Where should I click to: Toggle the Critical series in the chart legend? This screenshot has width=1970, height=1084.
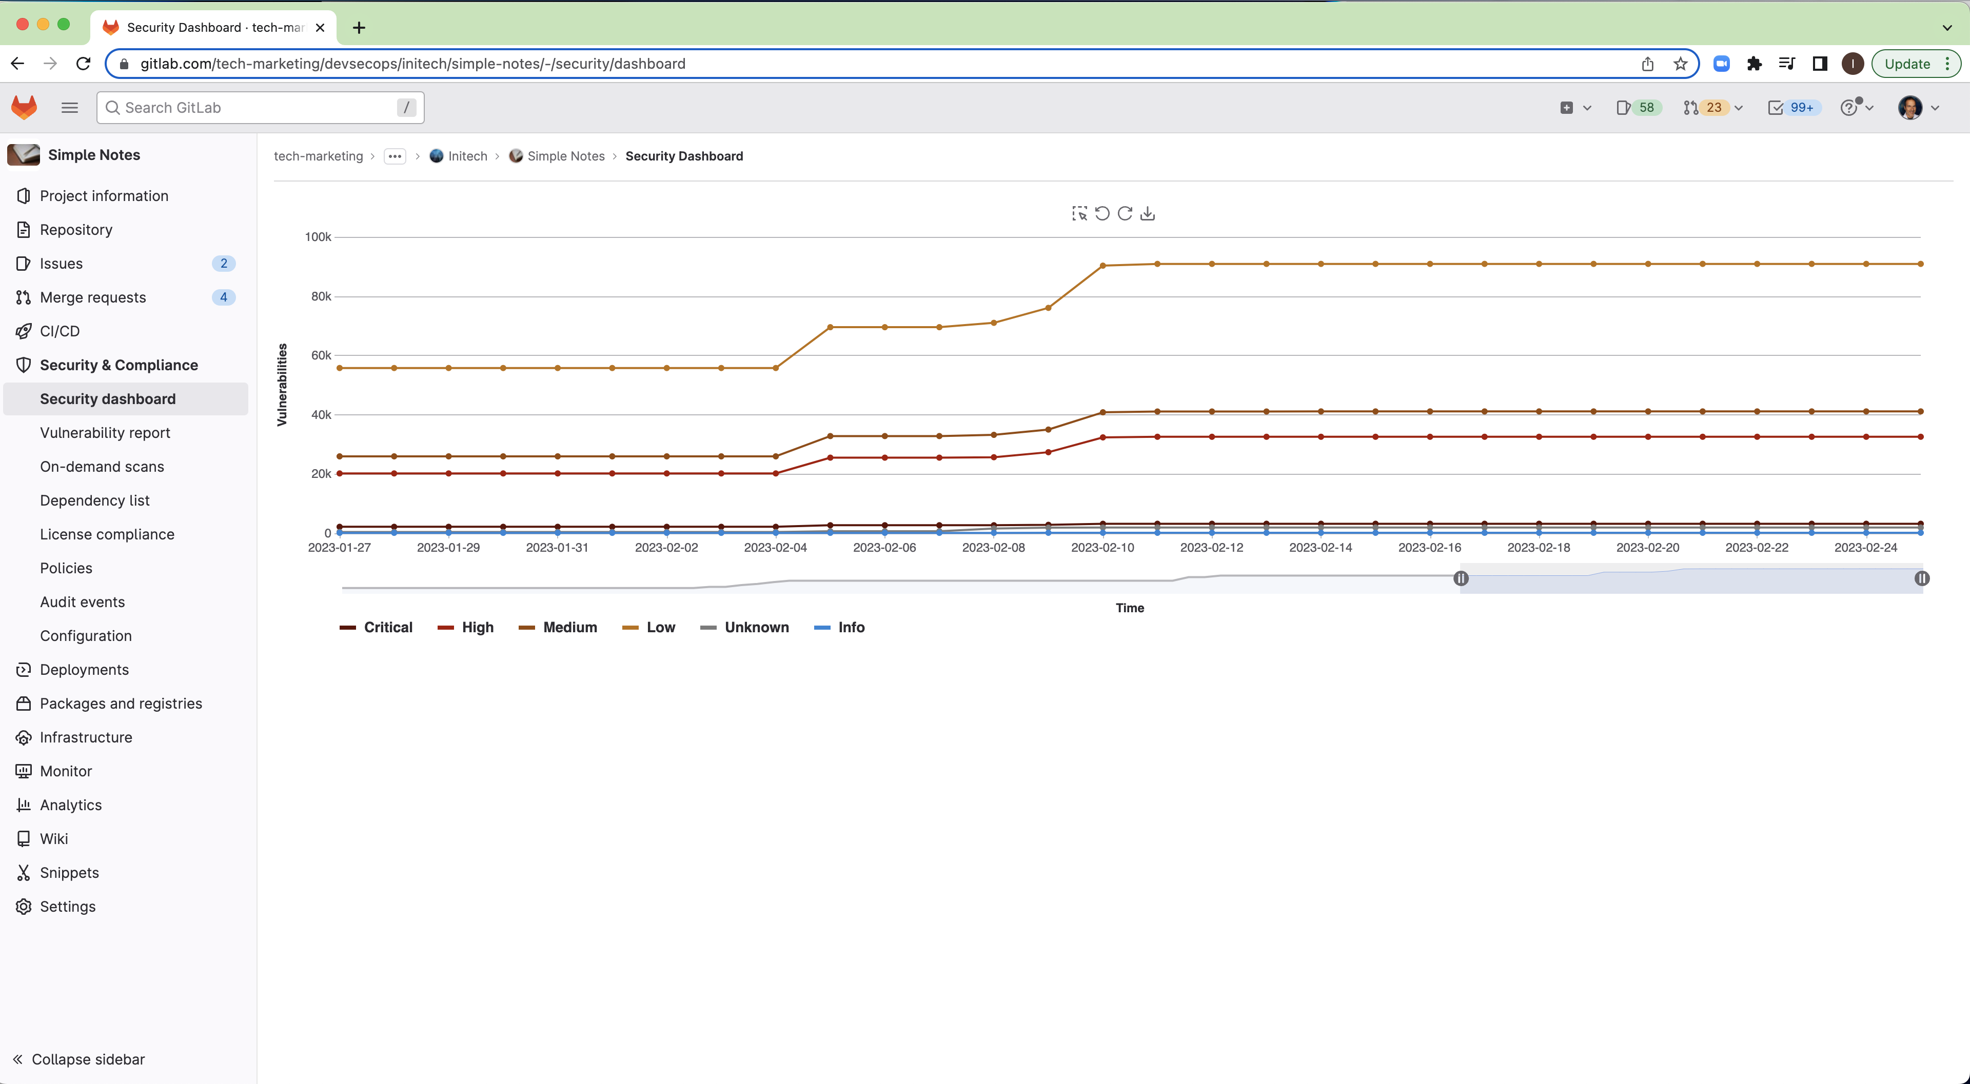[x=376, y=627]
